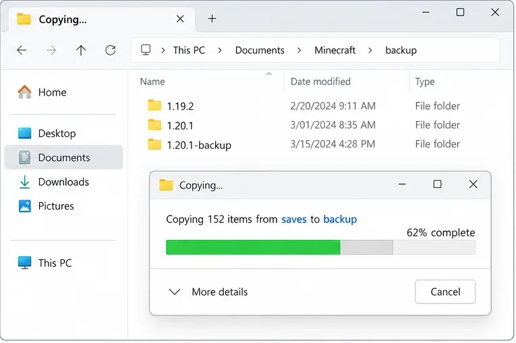516x343 pixels.
Task: Click the folder icon on the Copying... tab
Action: pos(24,19)
